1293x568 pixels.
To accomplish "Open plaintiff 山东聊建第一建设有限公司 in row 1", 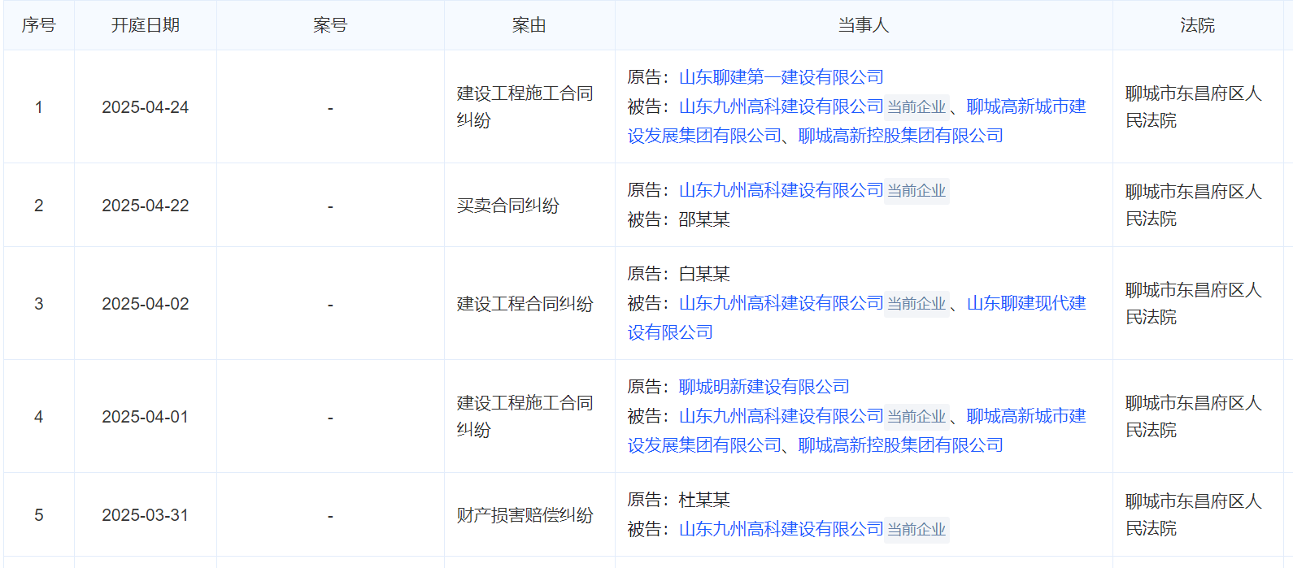I will [x=781, y=77].
